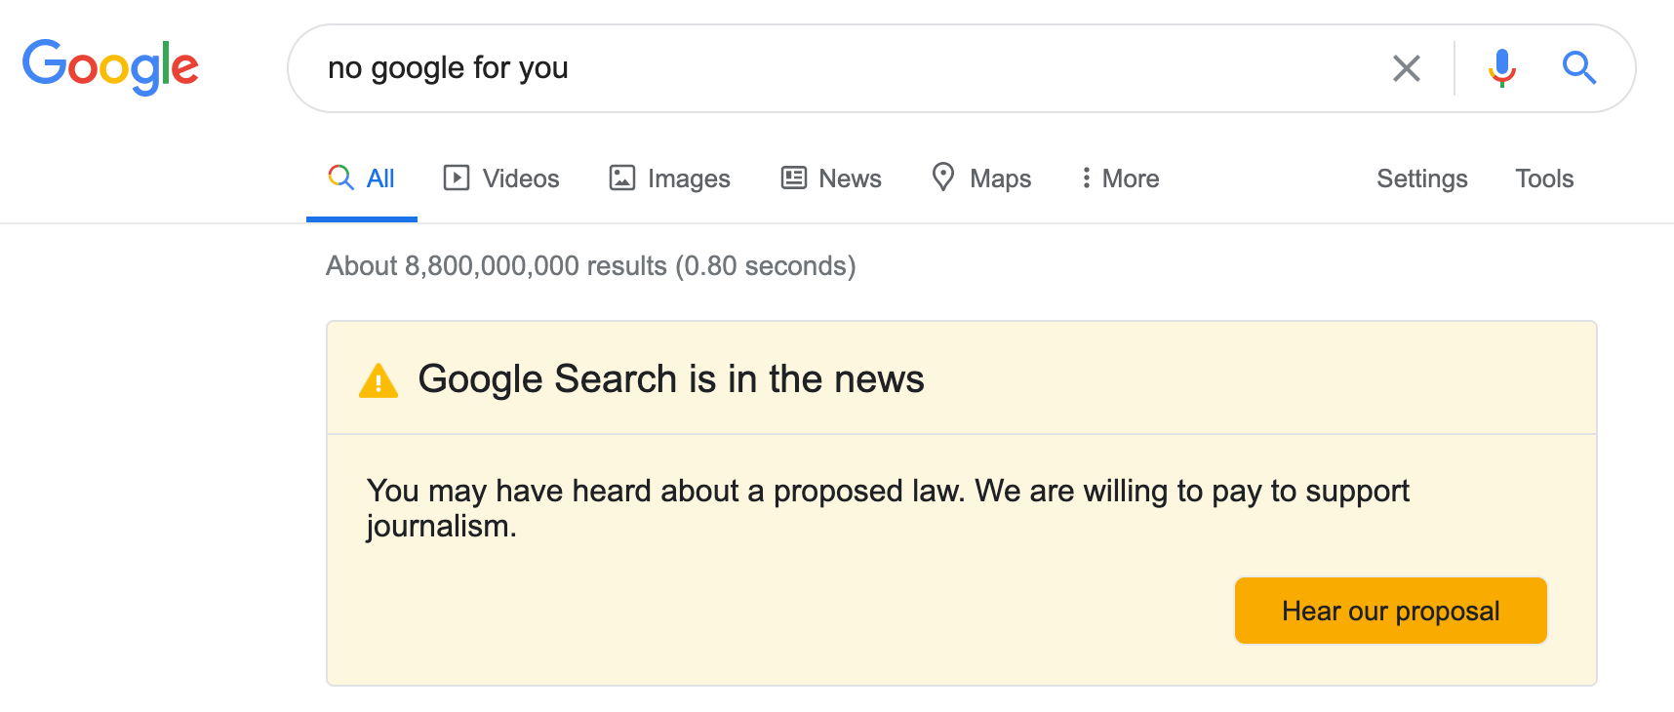
Task: Expand the search Tools options
Action: click(1543, 178)
